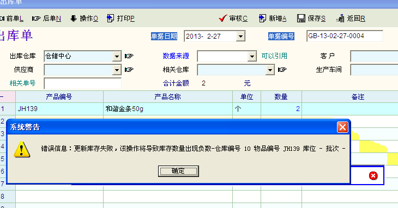Click the red error circle icon
This screenshot has height=208, width=398.
point(373,175)
